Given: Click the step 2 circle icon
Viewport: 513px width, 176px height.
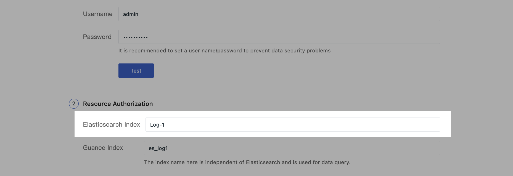Looking at the screenshot, I should [x=74, y=104].
